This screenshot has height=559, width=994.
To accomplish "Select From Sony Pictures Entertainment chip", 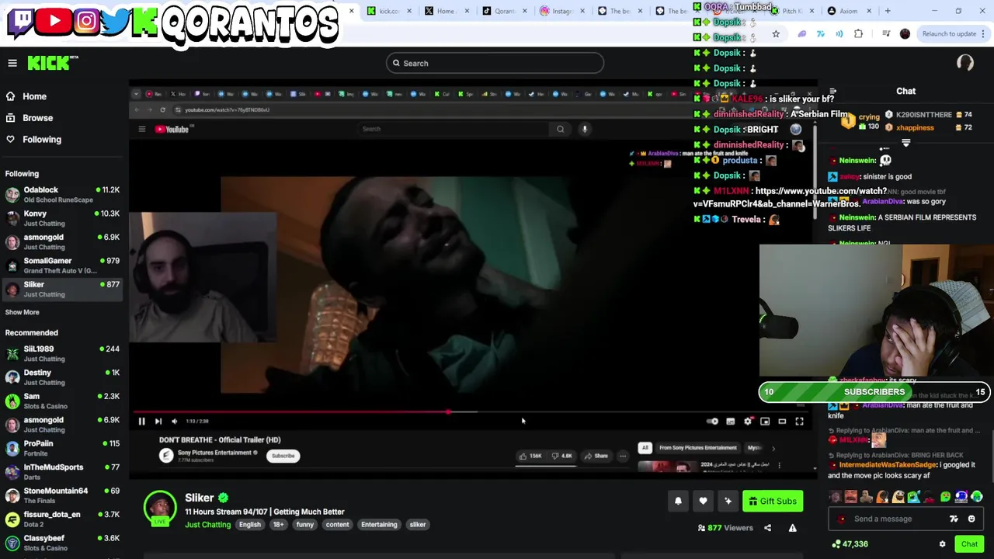I will (697, 448).
